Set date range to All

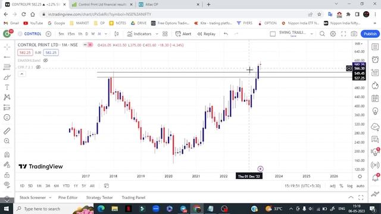tap(92, 186)
